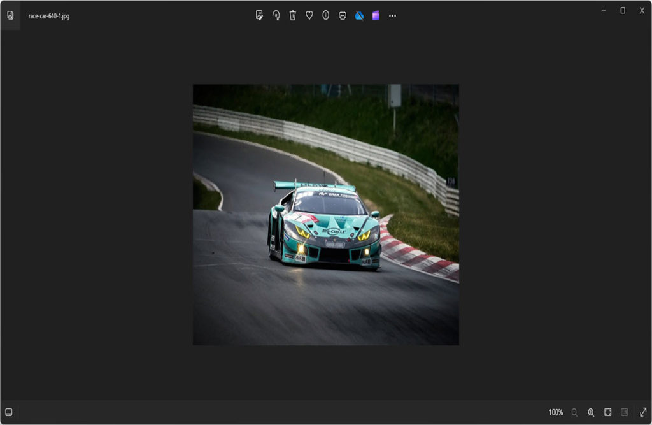Maximize the Photos window
The width and height of the screenshot is (652, 425).
point(623,10)
